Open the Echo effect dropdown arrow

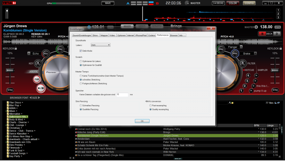point(29,53)
